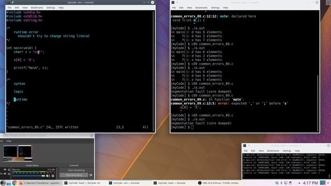Click the 4:17 PM clock
331x186 pixels.
tap(310, 183)
